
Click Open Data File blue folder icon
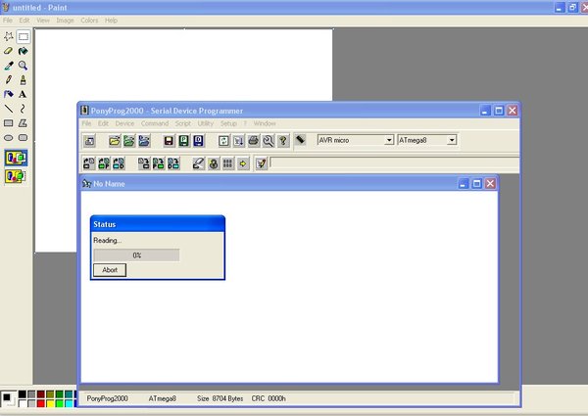coord(144,141)
